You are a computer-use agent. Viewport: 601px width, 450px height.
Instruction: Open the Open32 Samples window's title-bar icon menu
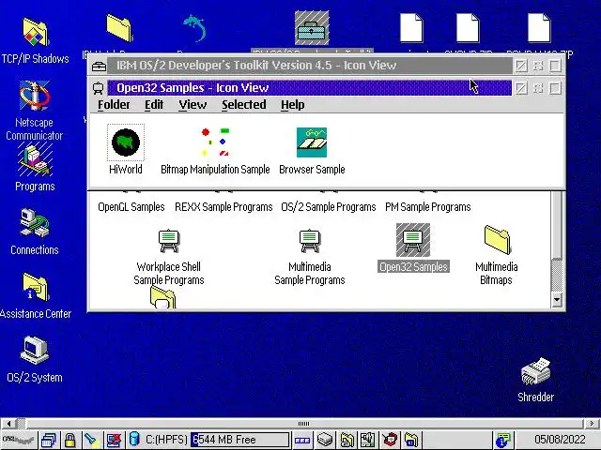pyautogui.click(x=99, y=88)
